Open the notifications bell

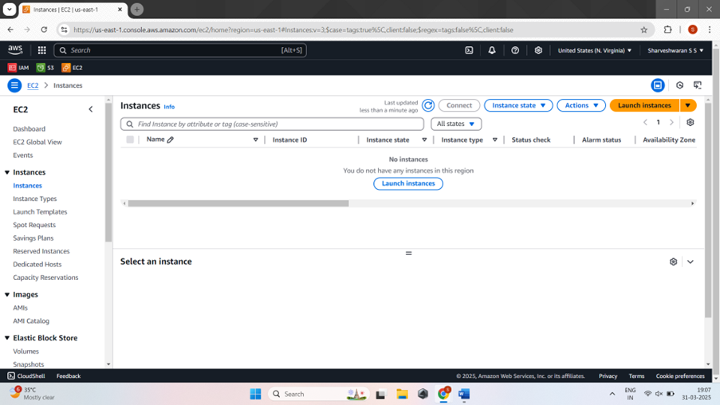[492, 50]
